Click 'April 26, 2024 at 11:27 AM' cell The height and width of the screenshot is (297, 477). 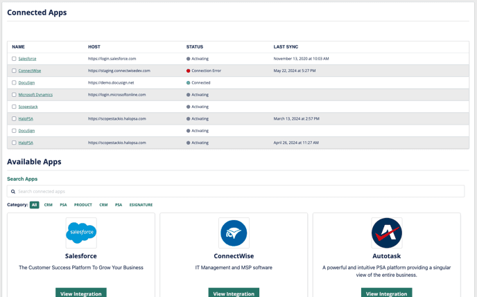coord(296,143)
